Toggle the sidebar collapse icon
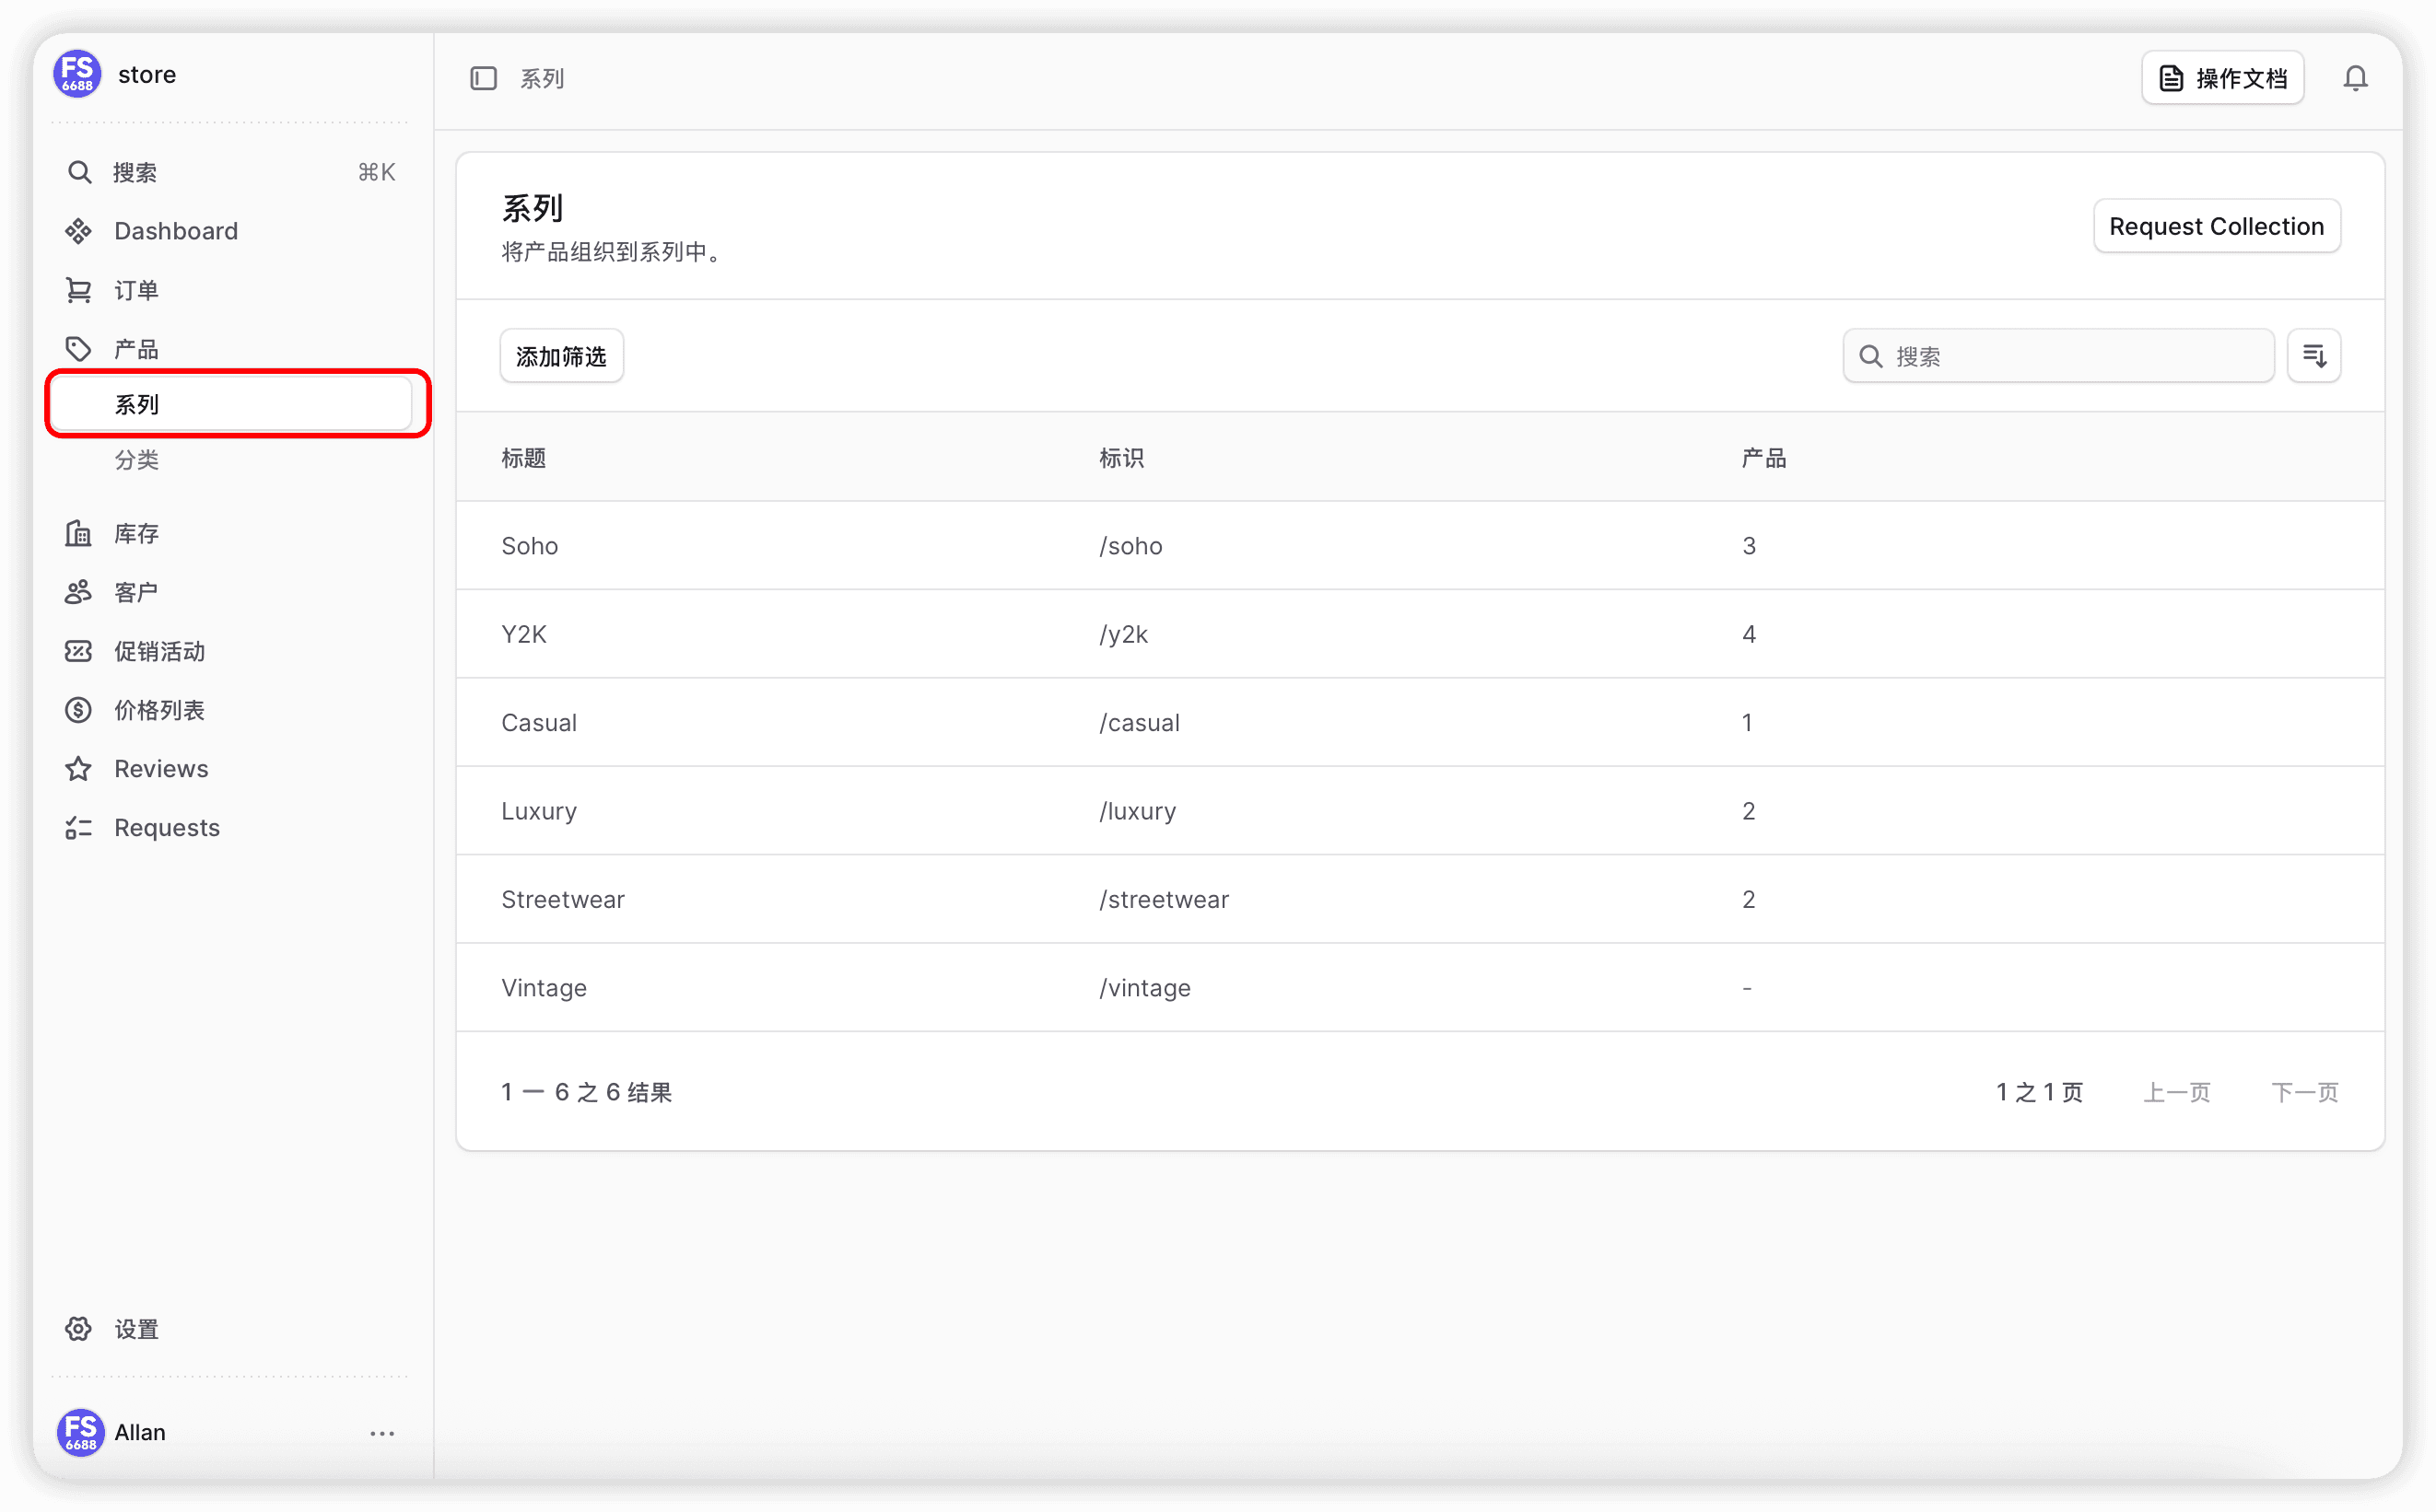Image resolution: width=2436 pixels, height=1512 pixels. pos(483,78)
